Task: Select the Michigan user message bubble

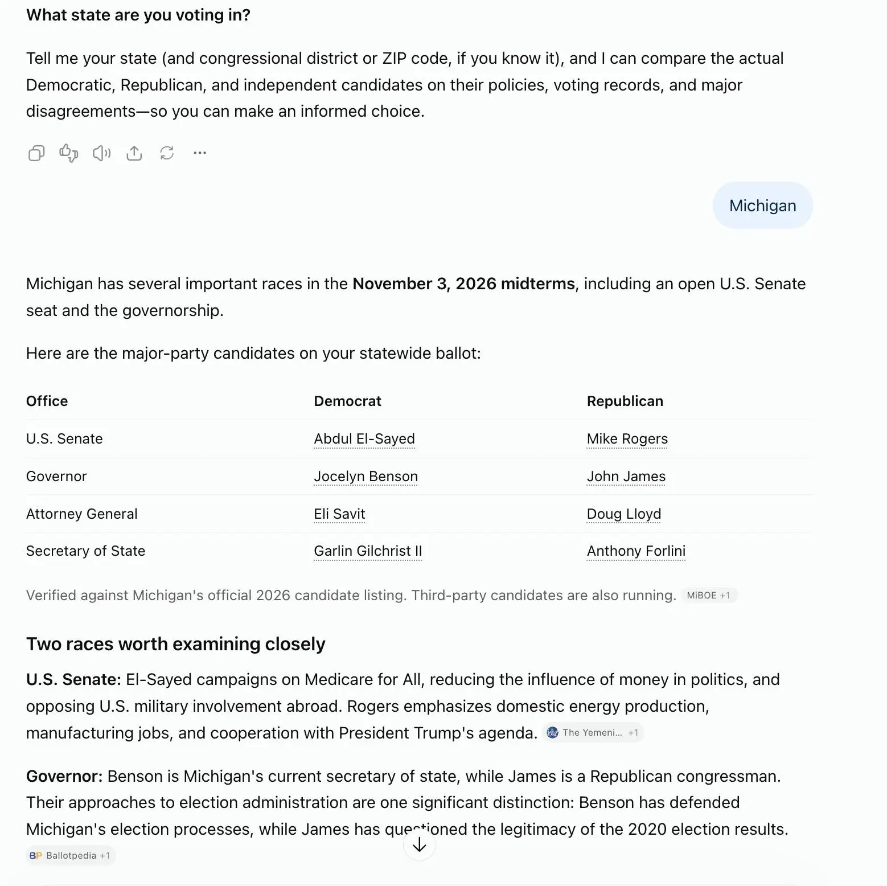Action: click(x=763, y=206)
